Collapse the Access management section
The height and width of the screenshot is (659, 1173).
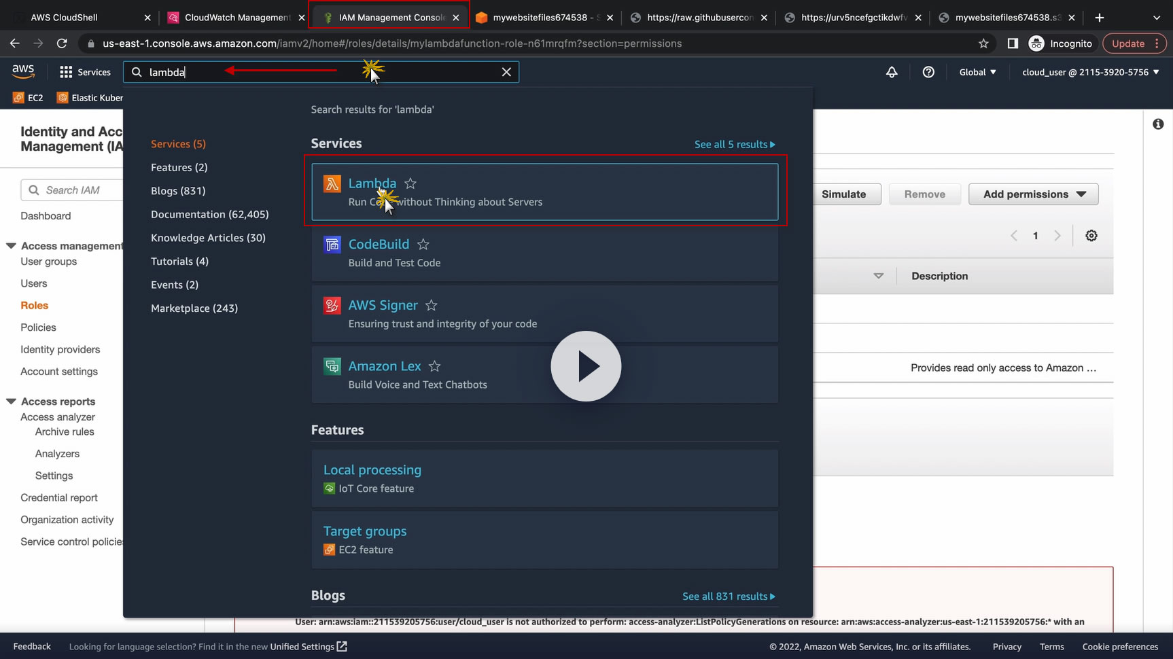point(11,246)
